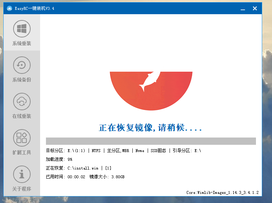Image resolution: width=272 pixels, height=203 pixels.
Task: Click the EasyRC app logo in the title bar
Action: 9,8
